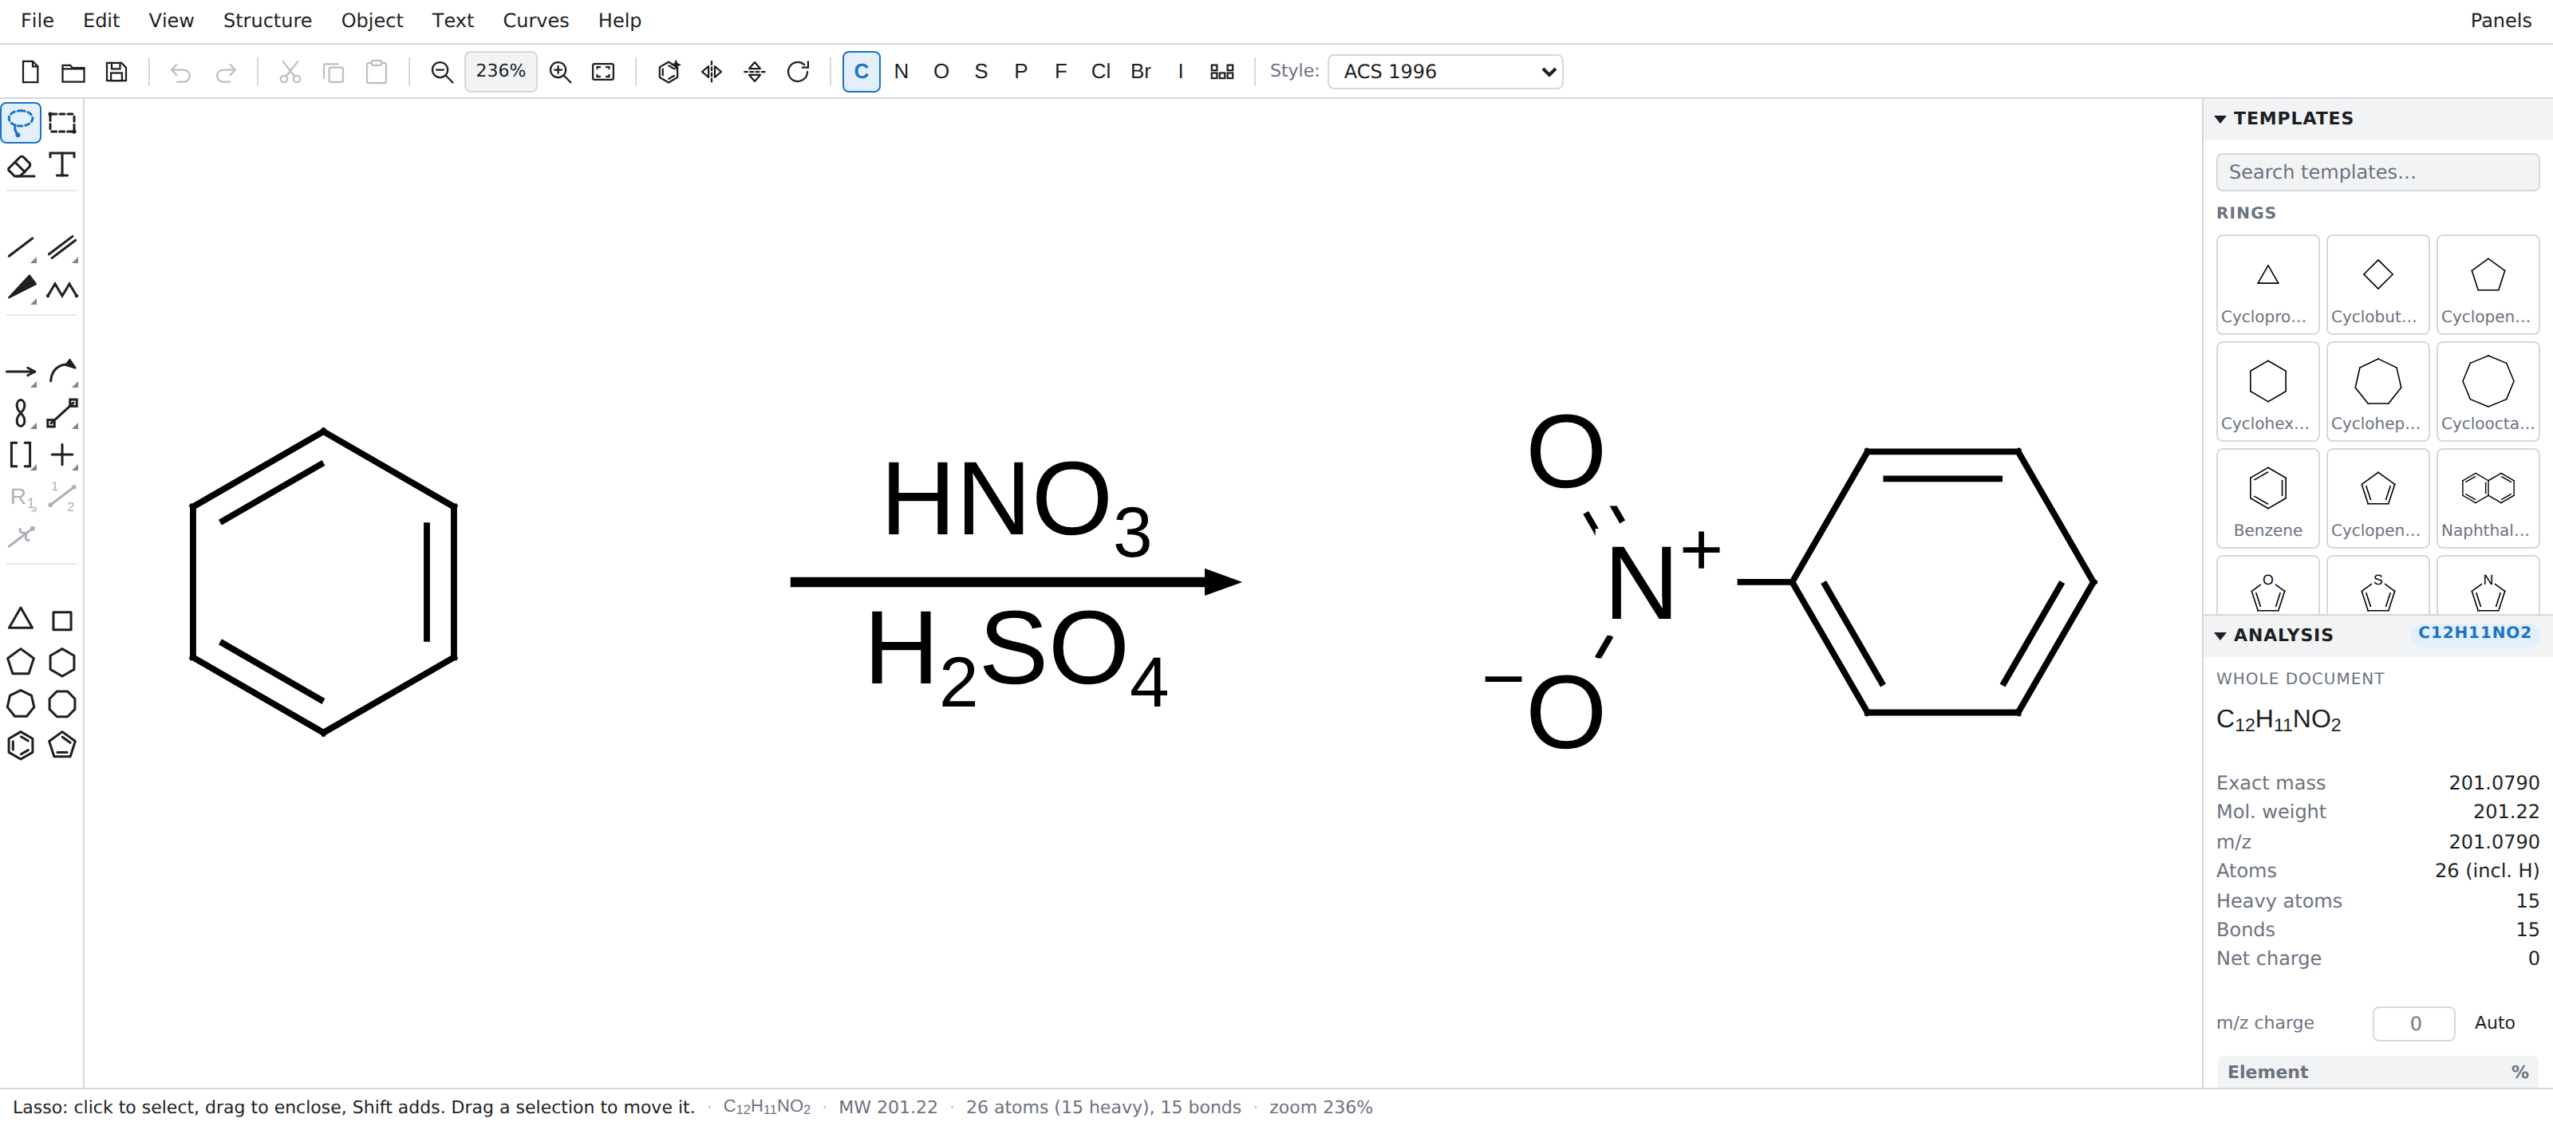Pick the Eraser tool
Screen dimensions: 2553x1126
(x=21, y=165)
